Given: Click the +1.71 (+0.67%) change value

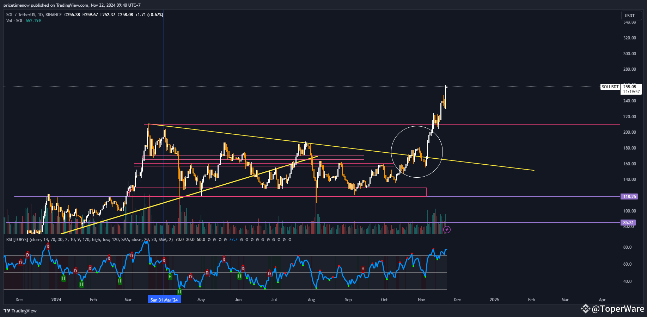Looking at the screenshot, I should coord(149,15).
